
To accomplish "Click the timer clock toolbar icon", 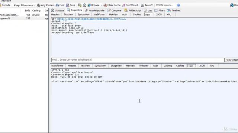I will pyautogui.click(x=84, y=5).
